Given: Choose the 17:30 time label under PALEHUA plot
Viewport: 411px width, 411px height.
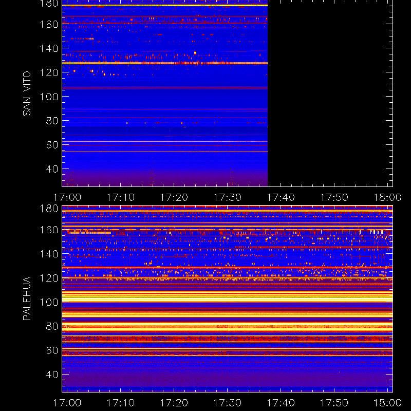Looking at the screenshot, I should [227, 403].
